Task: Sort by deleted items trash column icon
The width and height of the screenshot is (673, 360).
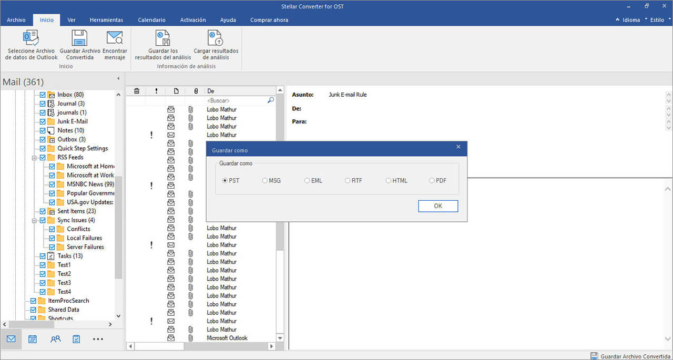Action: click(137, 91)
